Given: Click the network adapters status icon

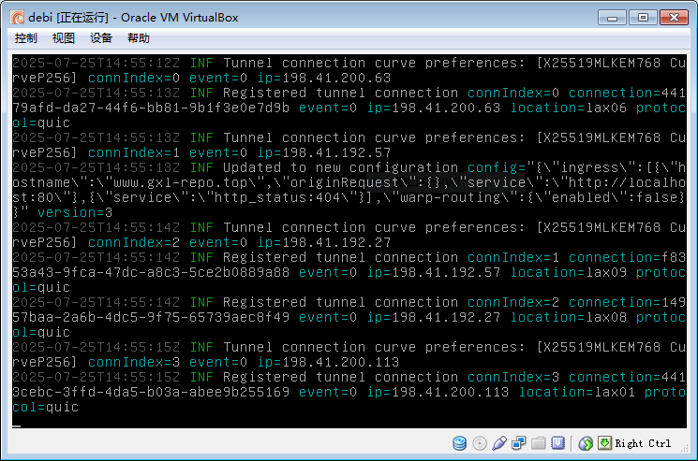Looking at the screenshot, I should (x=518, y=443).
